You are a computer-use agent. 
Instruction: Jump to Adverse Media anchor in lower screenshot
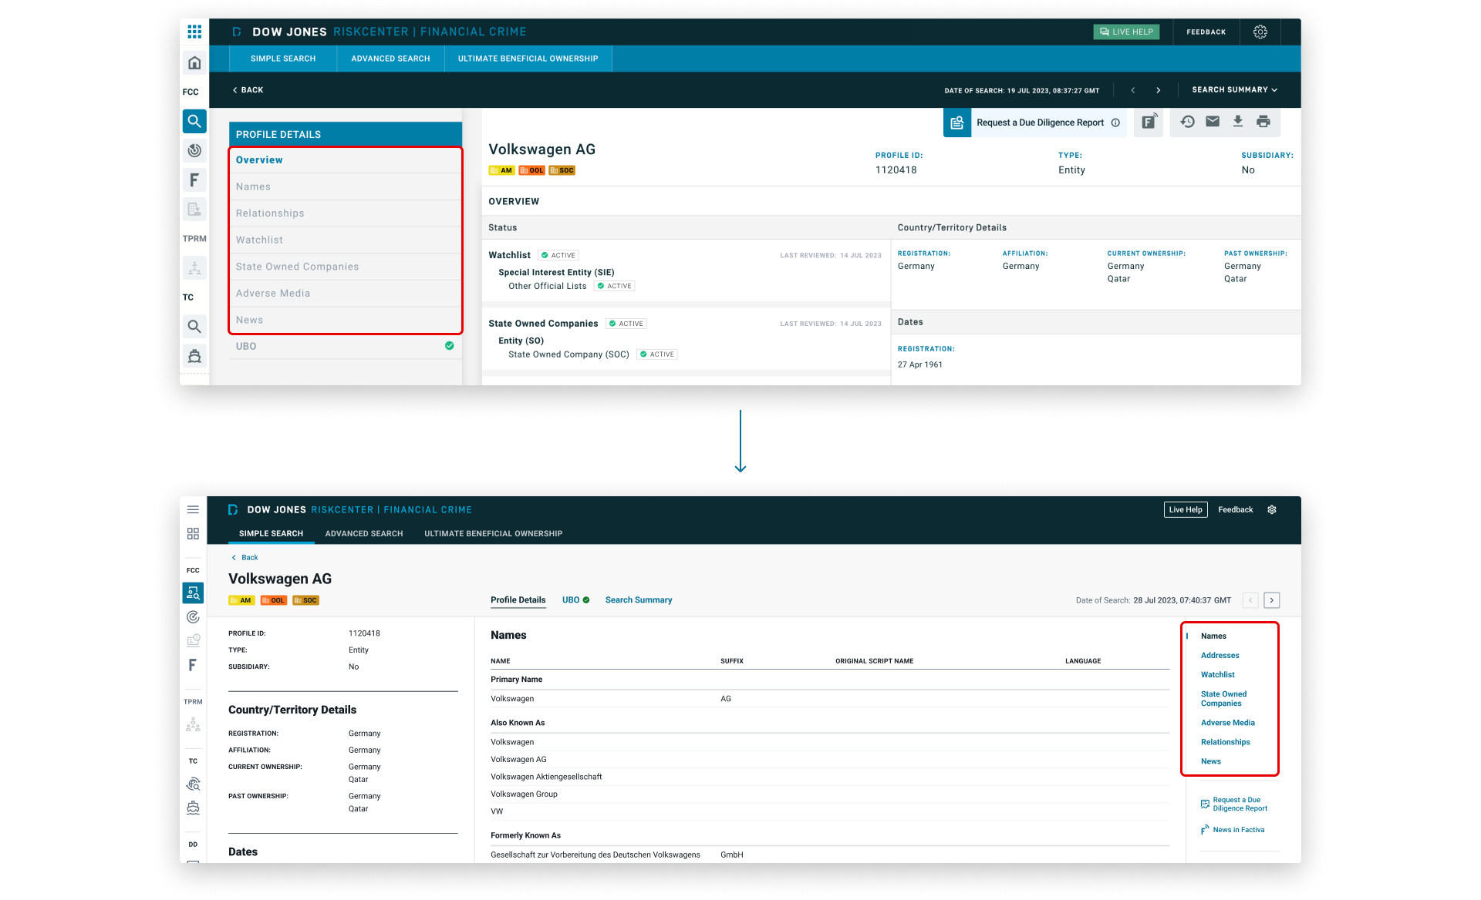point(1228,723)
